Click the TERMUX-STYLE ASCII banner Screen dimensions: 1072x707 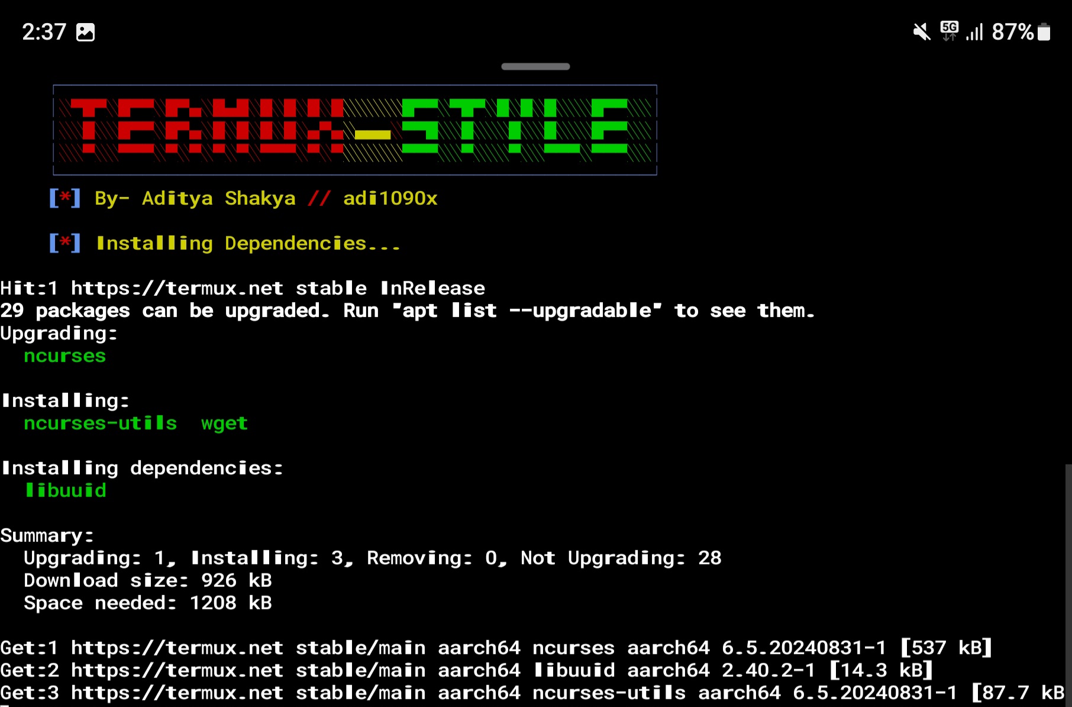click(355, 130)
